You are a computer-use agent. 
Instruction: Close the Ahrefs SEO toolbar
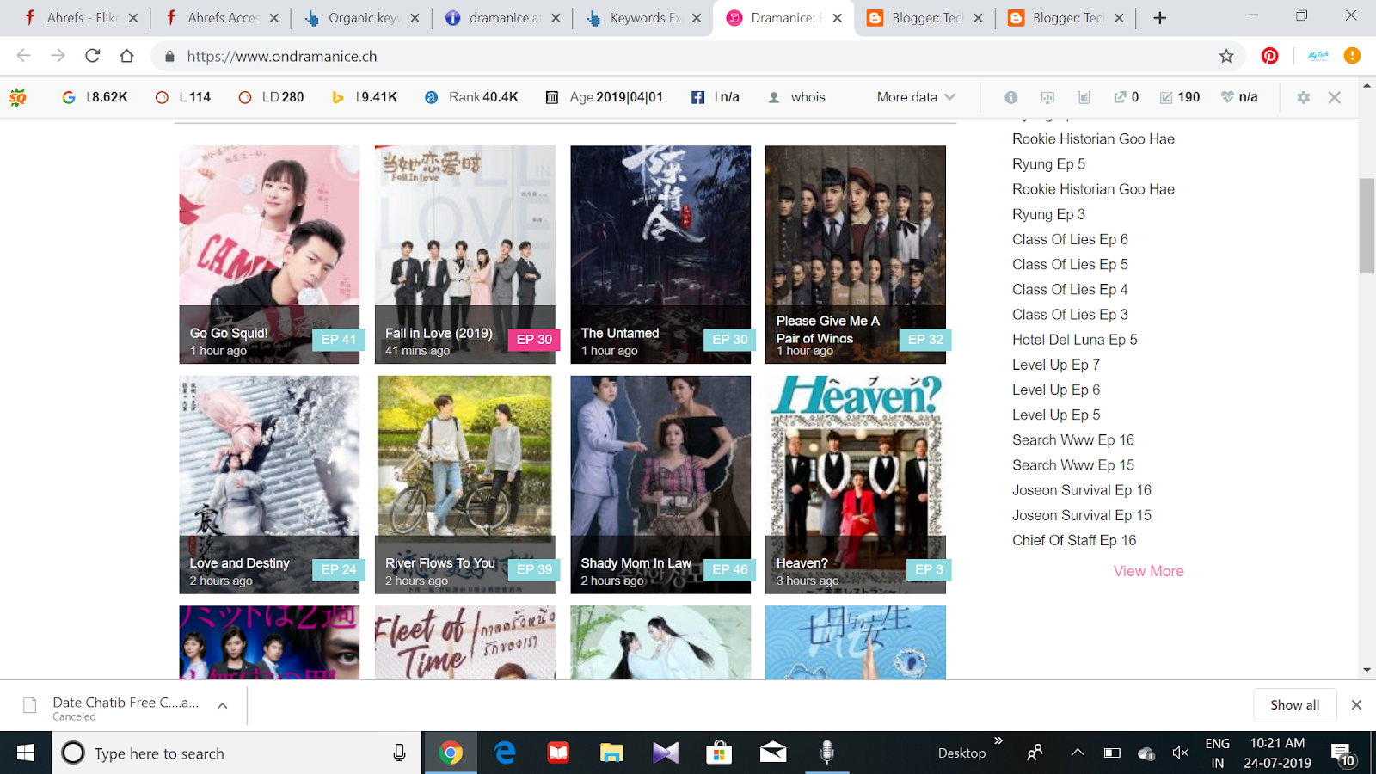(x=1334, y=97)
